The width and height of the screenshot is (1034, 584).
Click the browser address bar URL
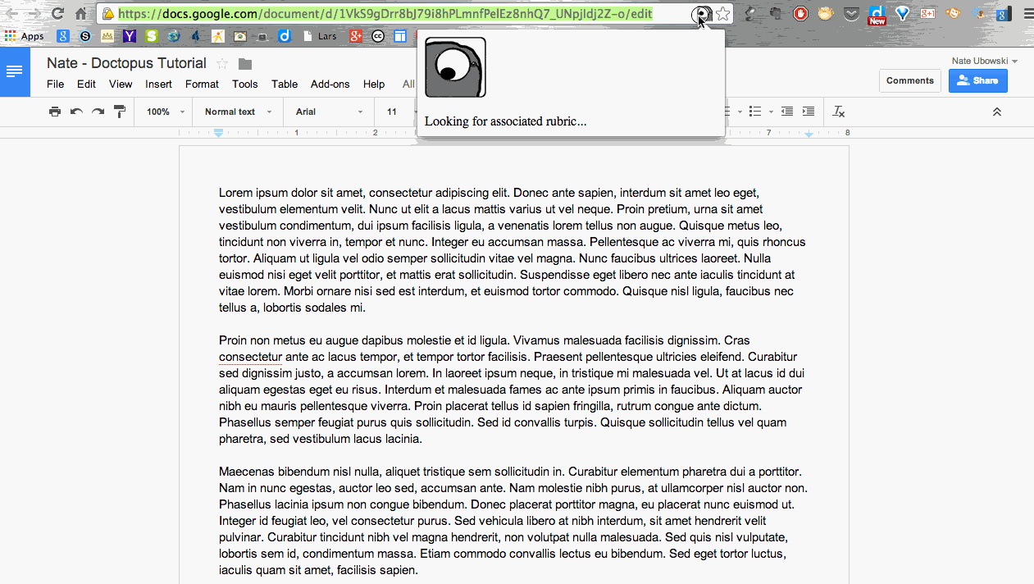coord(385,14)
